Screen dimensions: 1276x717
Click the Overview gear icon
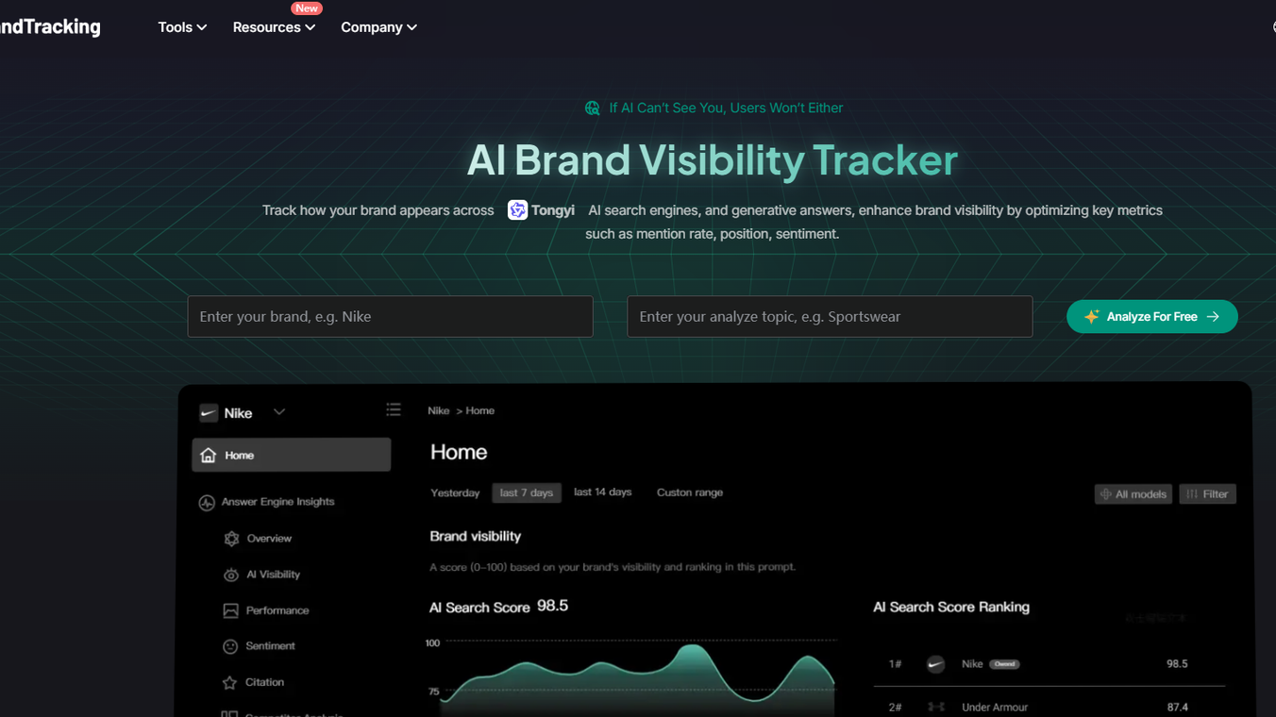[231, 538]
